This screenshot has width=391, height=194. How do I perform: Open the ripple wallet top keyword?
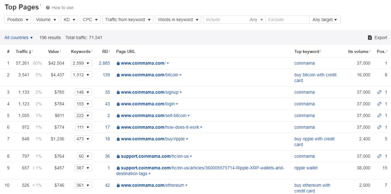[x=306, y=168]
